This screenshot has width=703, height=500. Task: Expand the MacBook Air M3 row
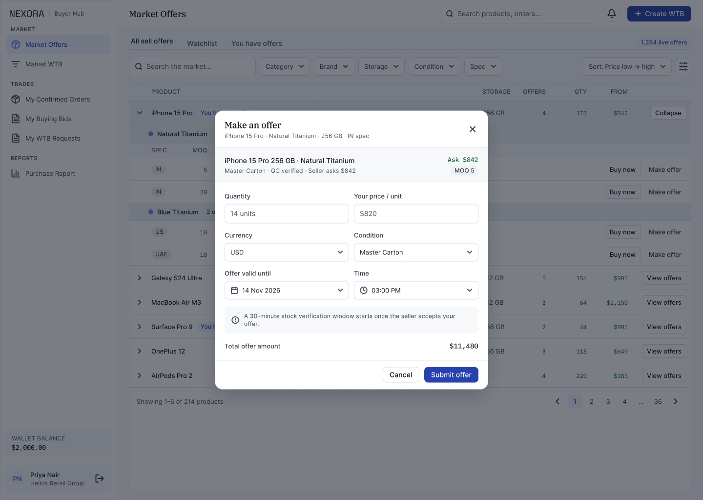click(x=140, y=302)
